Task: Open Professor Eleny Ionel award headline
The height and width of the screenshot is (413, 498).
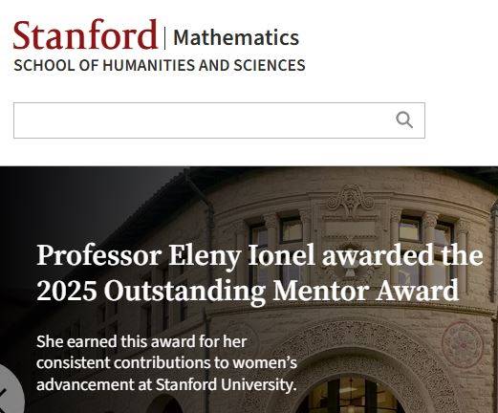Action: (x=260, y=272)
